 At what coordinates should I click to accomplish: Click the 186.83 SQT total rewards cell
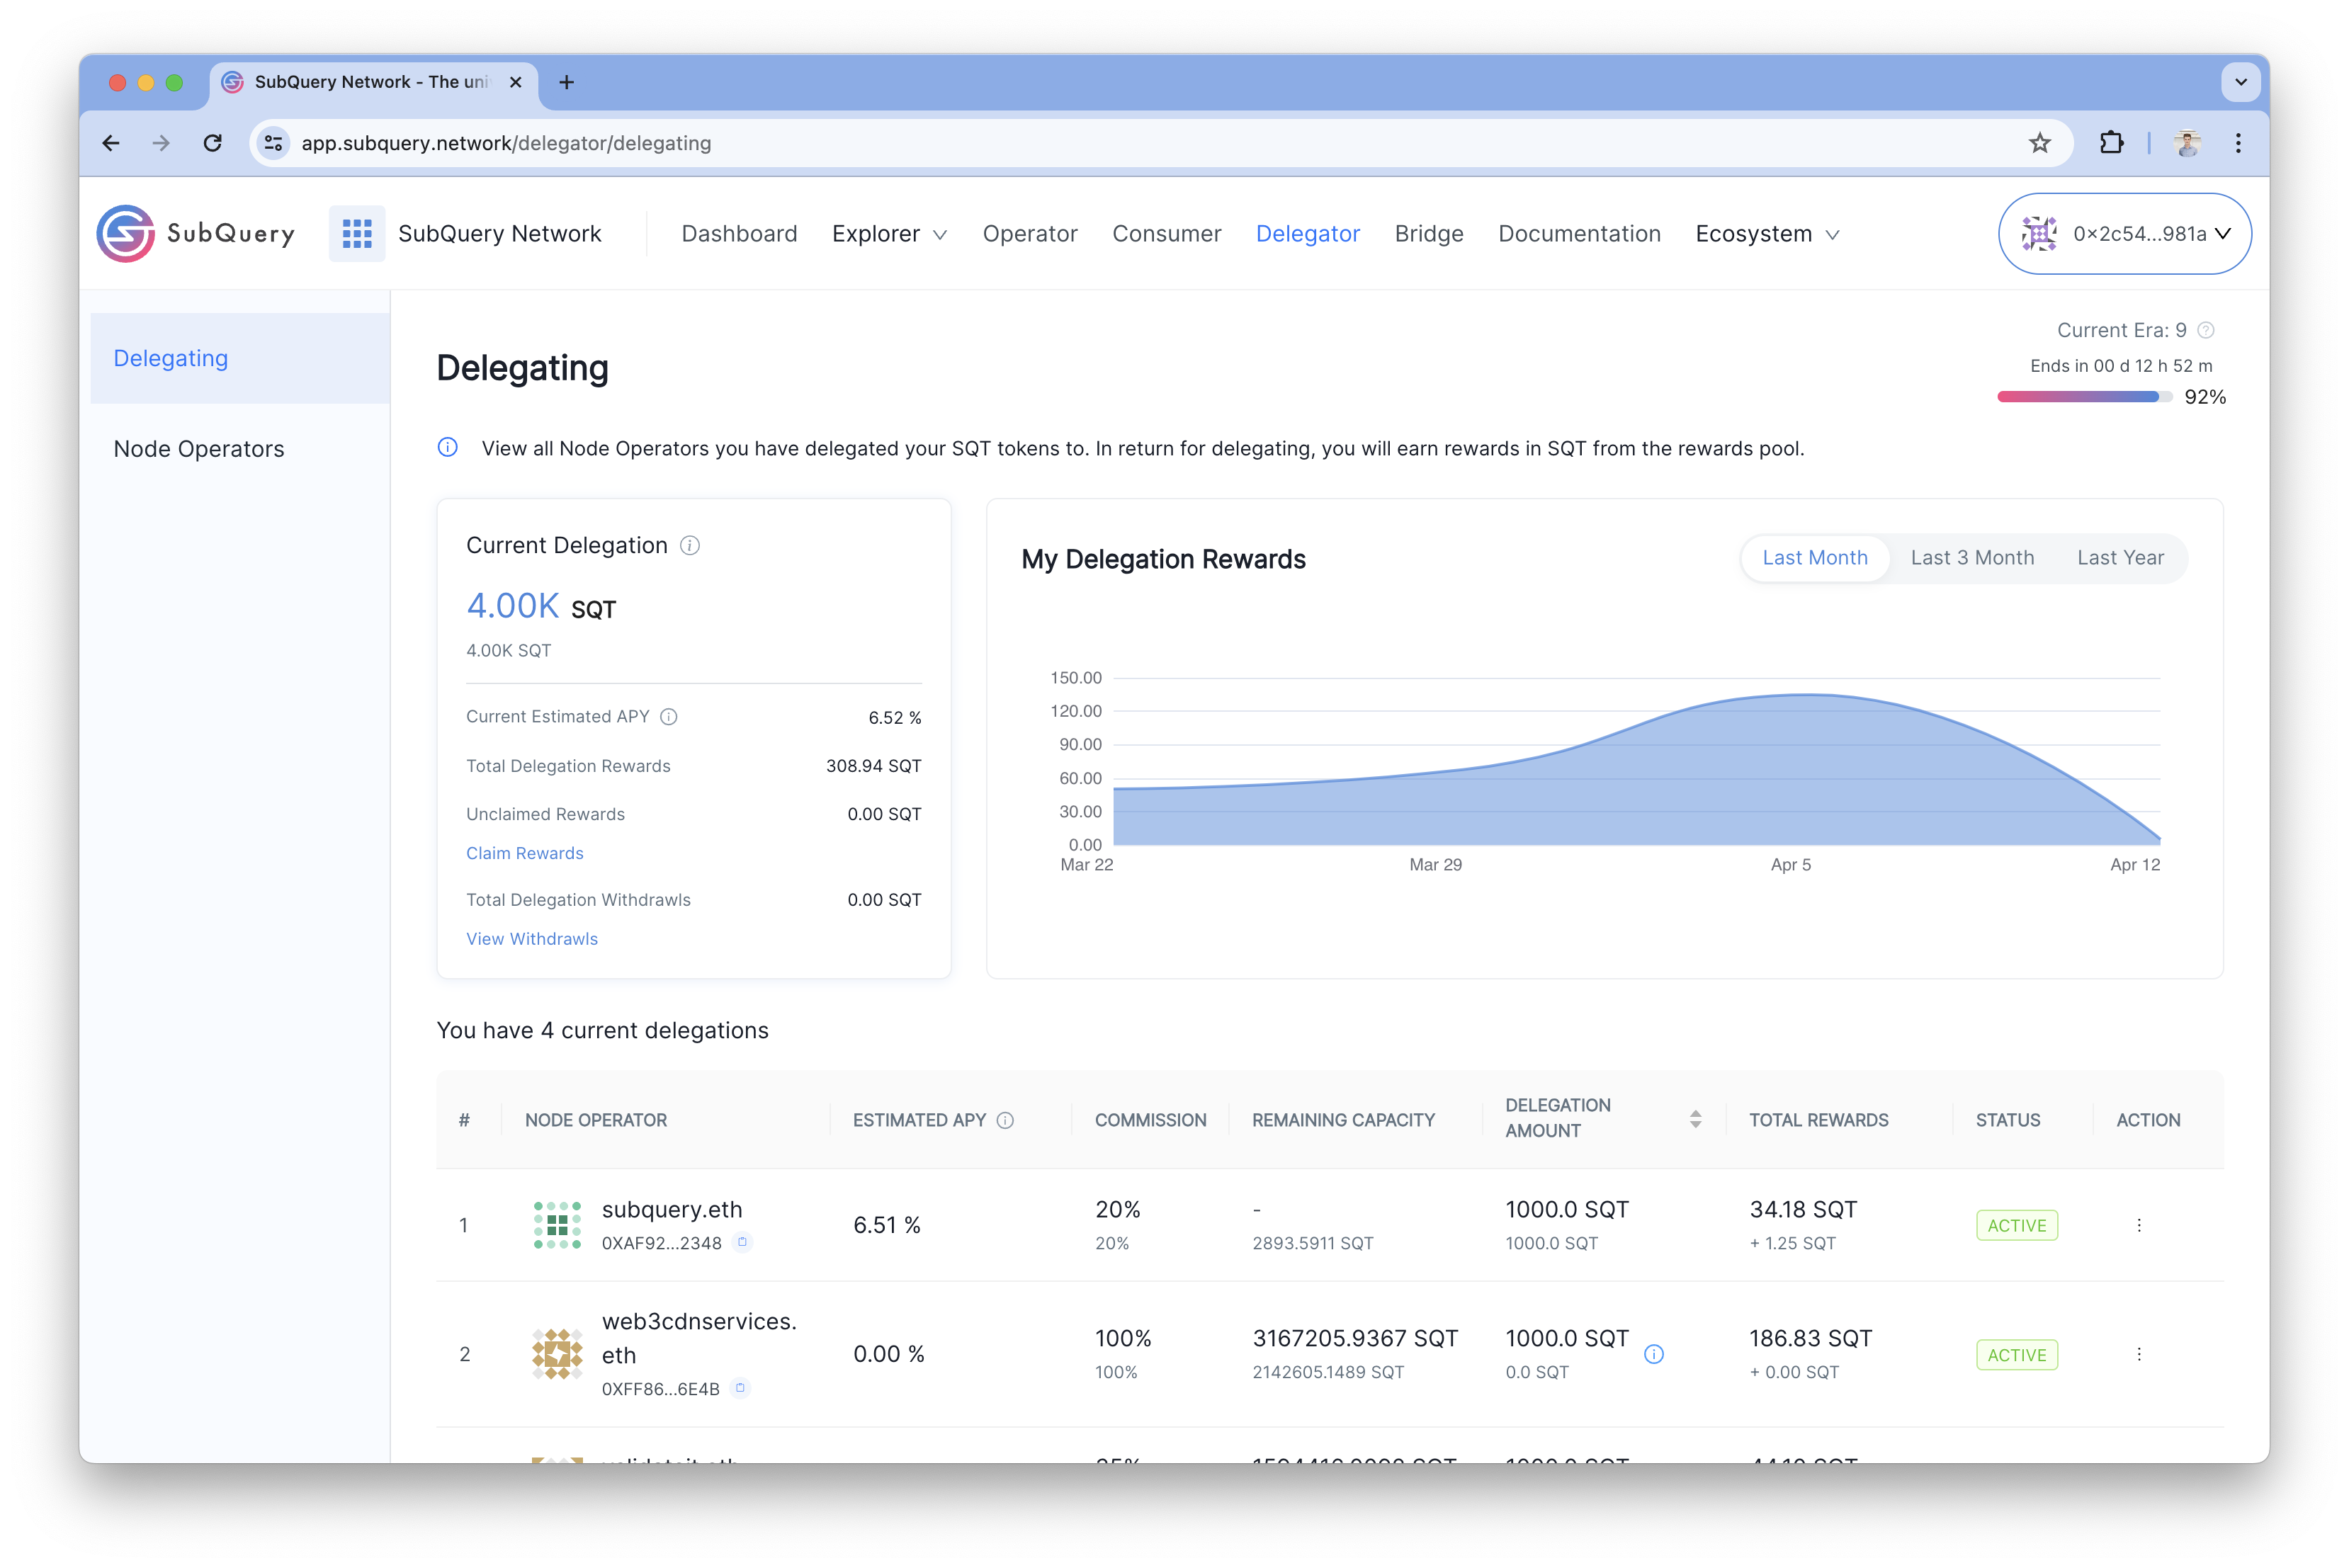click(x=1810, y=1338)
